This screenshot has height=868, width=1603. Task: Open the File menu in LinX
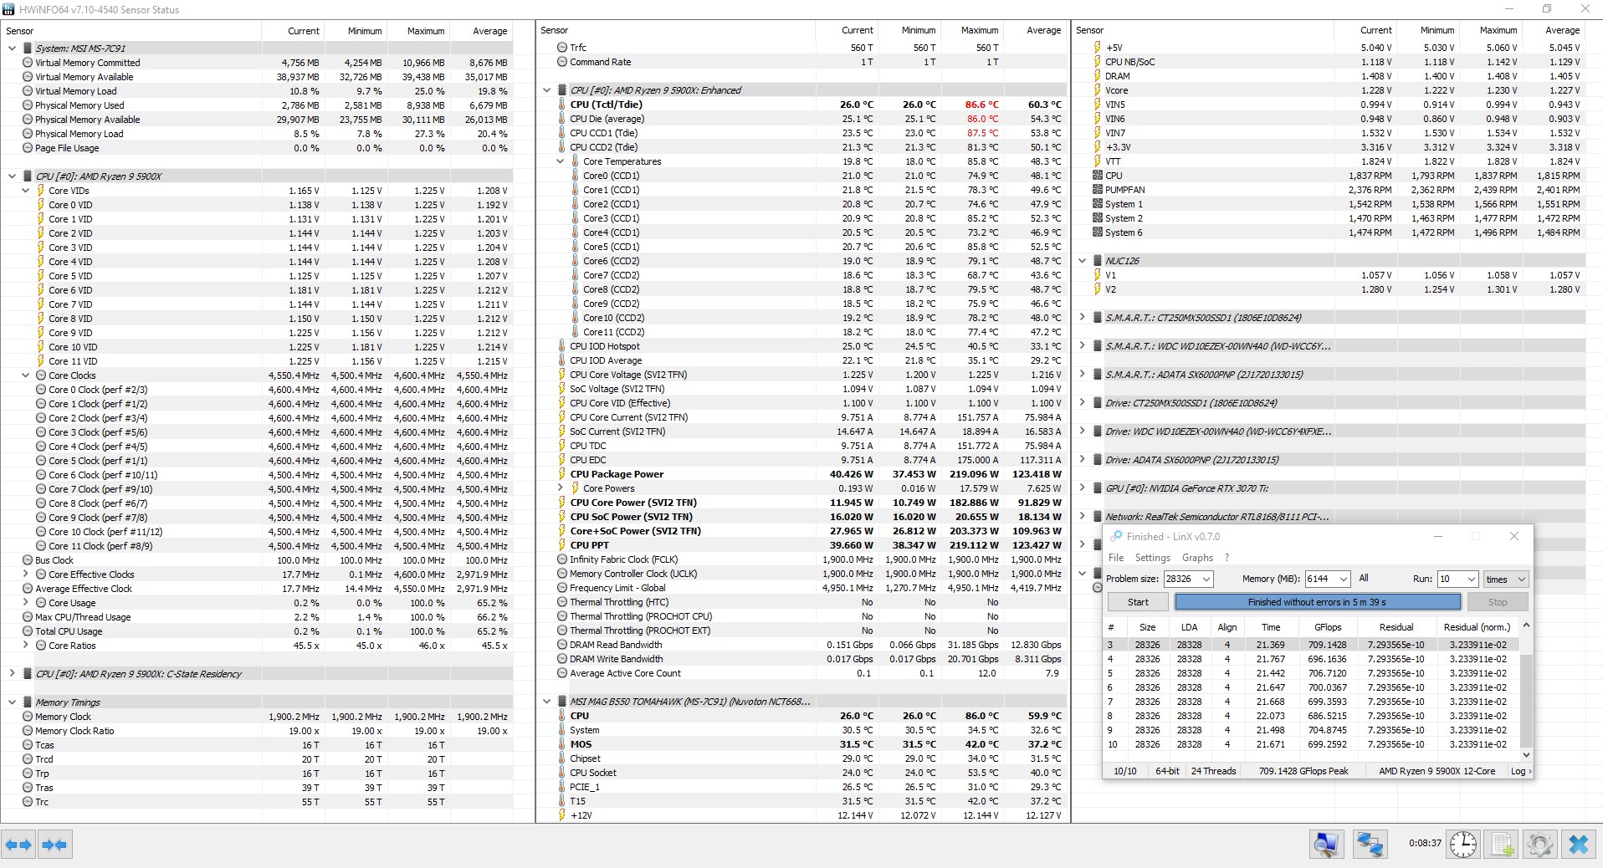click(1116, 558)
